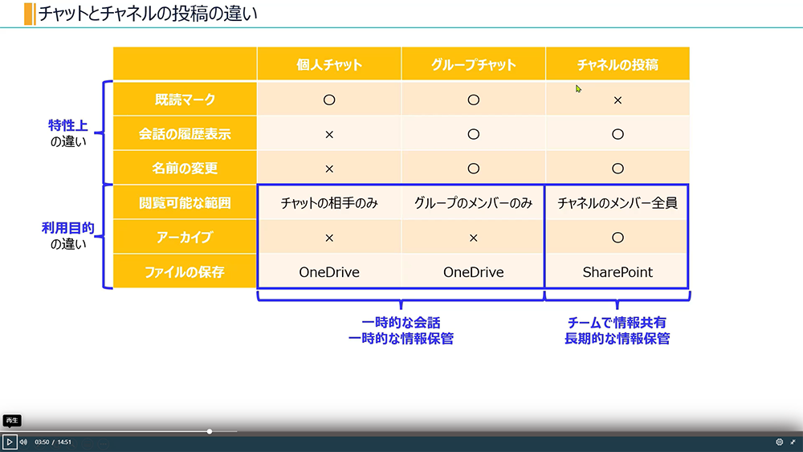This screenshot has height=452, width=803.
Task: Click the ○ for 会話の履歴表示 in チャネルの投稿
Action: coord(618,134)
